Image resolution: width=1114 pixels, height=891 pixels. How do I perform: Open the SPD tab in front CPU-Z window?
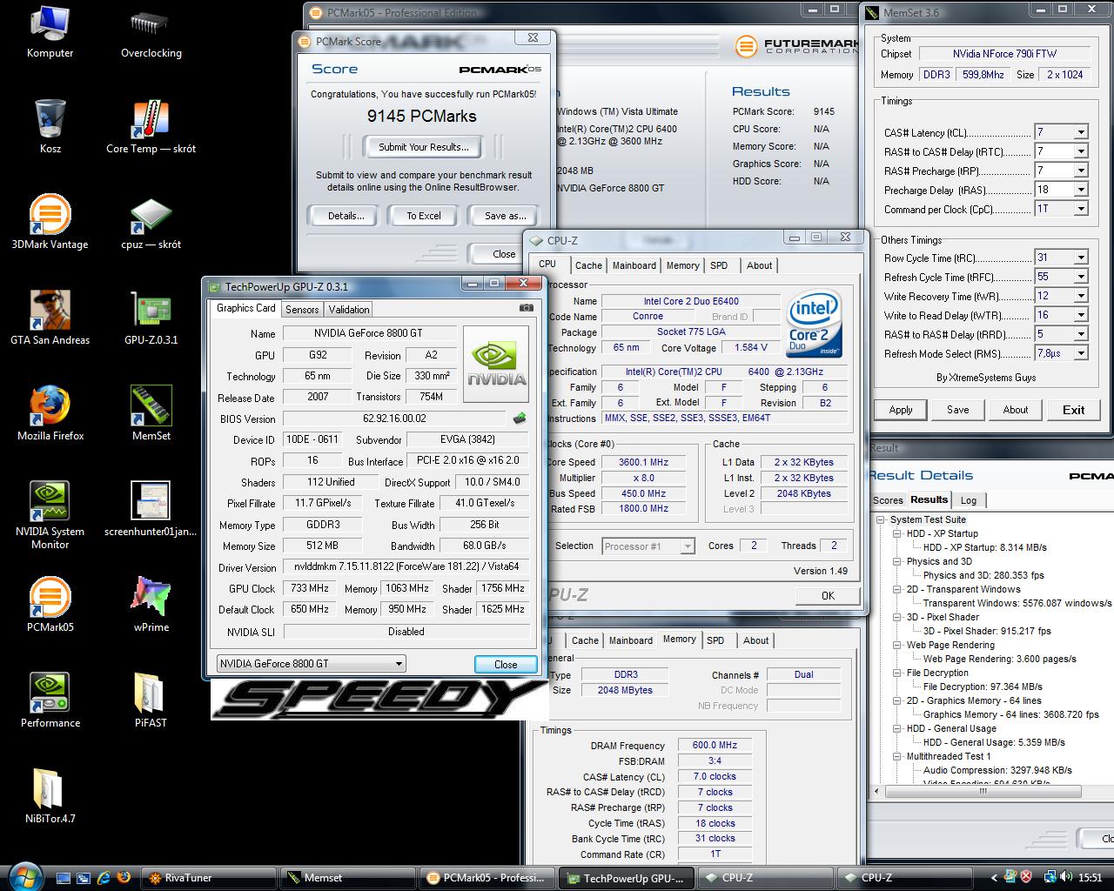point(719,265)
